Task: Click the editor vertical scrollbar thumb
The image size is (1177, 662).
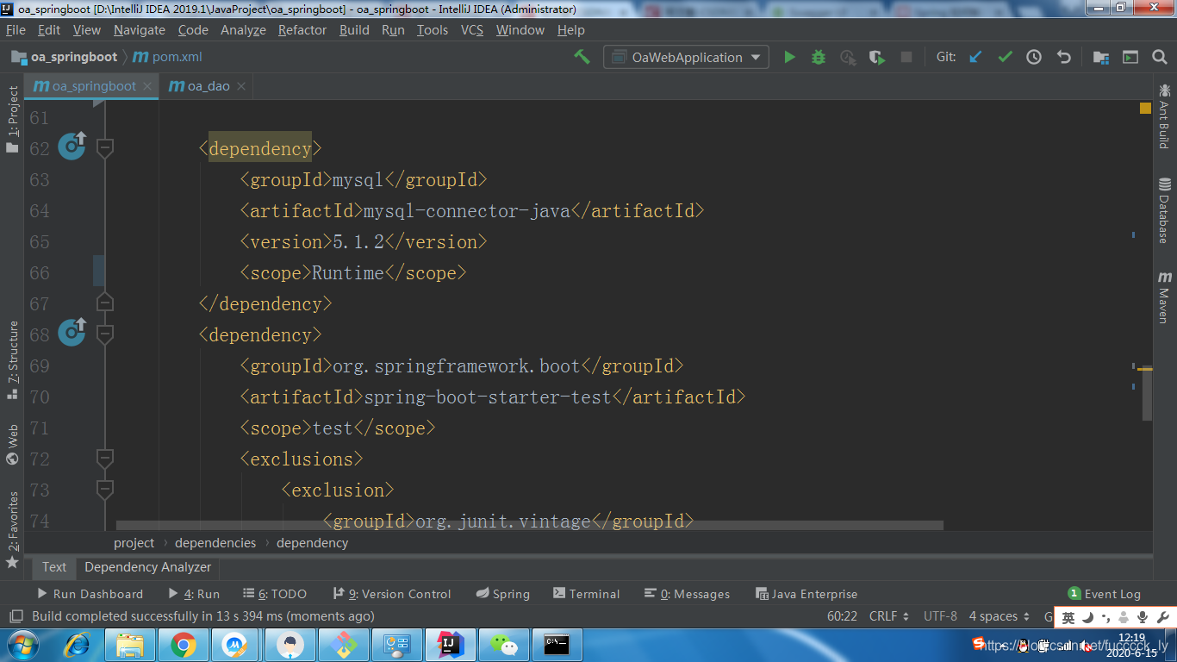Action: (1147, 395)
